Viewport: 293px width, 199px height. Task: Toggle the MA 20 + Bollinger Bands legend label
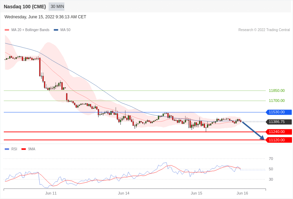[x=30, y=30]
